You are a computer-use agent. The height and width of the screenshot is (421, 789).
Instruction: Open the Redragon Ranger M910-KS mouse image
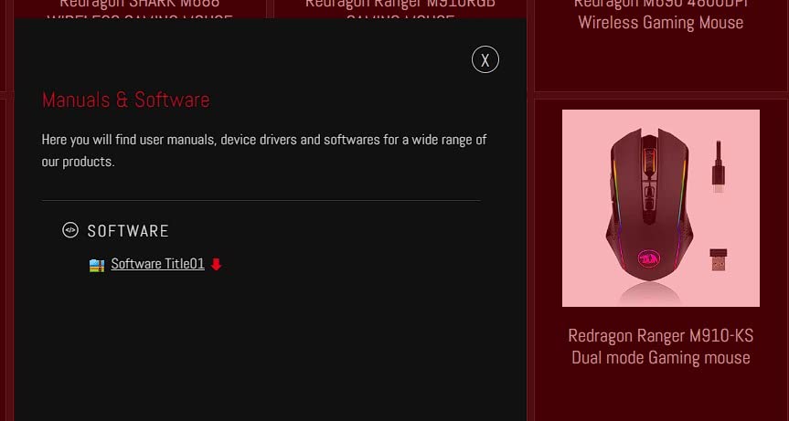(x=661, y=208)
